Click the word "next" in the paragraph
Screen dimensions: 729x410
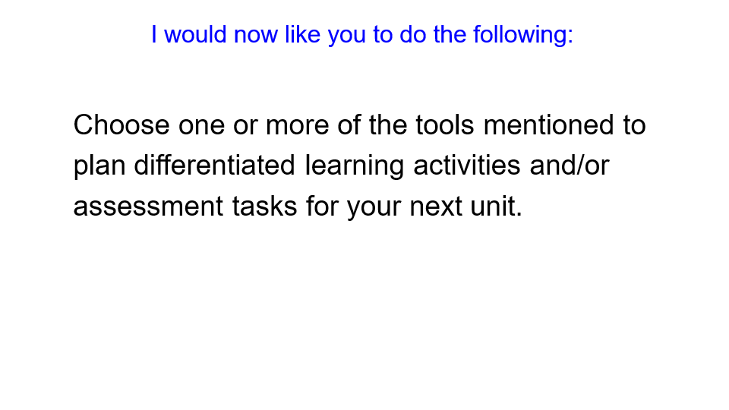(x=437, y=206)
